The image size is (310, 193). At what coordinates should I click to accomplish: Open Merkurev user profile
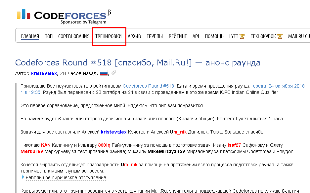click(x=32, y=151)
